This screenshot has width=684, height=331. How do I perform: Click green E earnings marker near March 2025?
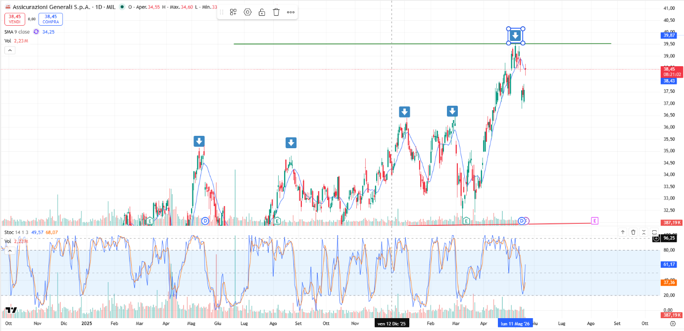[150, 221]
